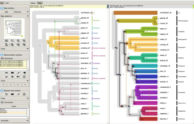Select the fit-to-view eye rectangle icon

[x=6, y=41]
